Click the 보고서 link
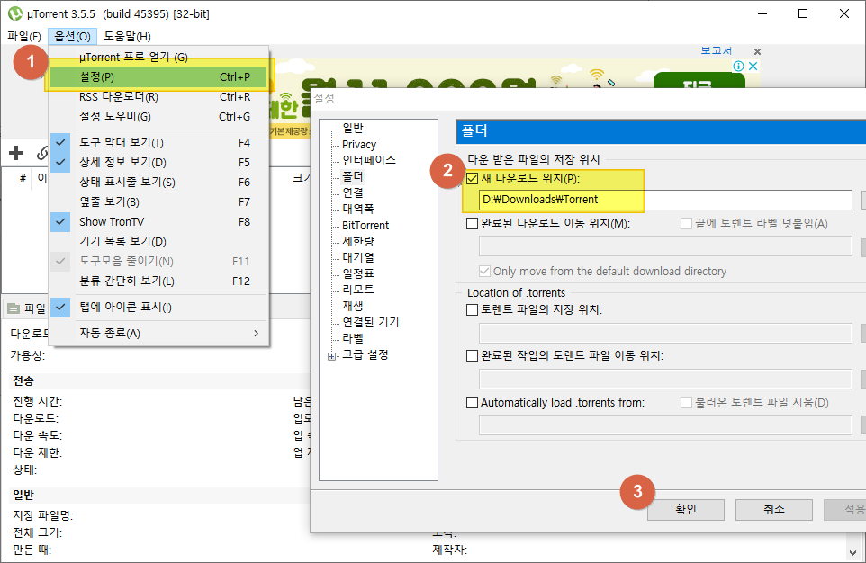This screenshot has height=563, width=866. coord(717,50)
